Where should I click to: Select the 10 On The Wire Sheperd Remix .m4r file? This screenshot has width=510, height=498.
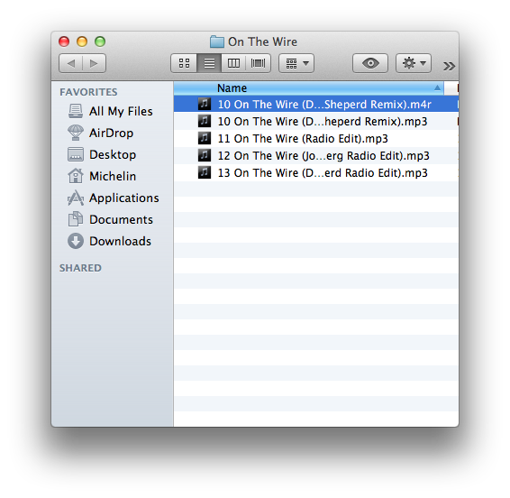pos(316,105)
